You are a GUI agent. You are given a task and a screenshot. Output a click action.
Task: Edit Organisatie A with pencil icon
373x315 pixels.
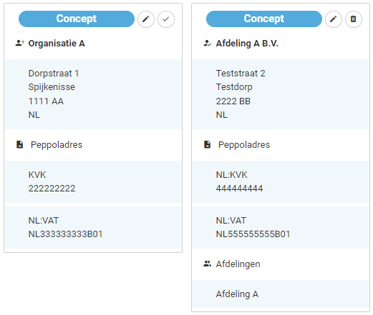point(146,19)
